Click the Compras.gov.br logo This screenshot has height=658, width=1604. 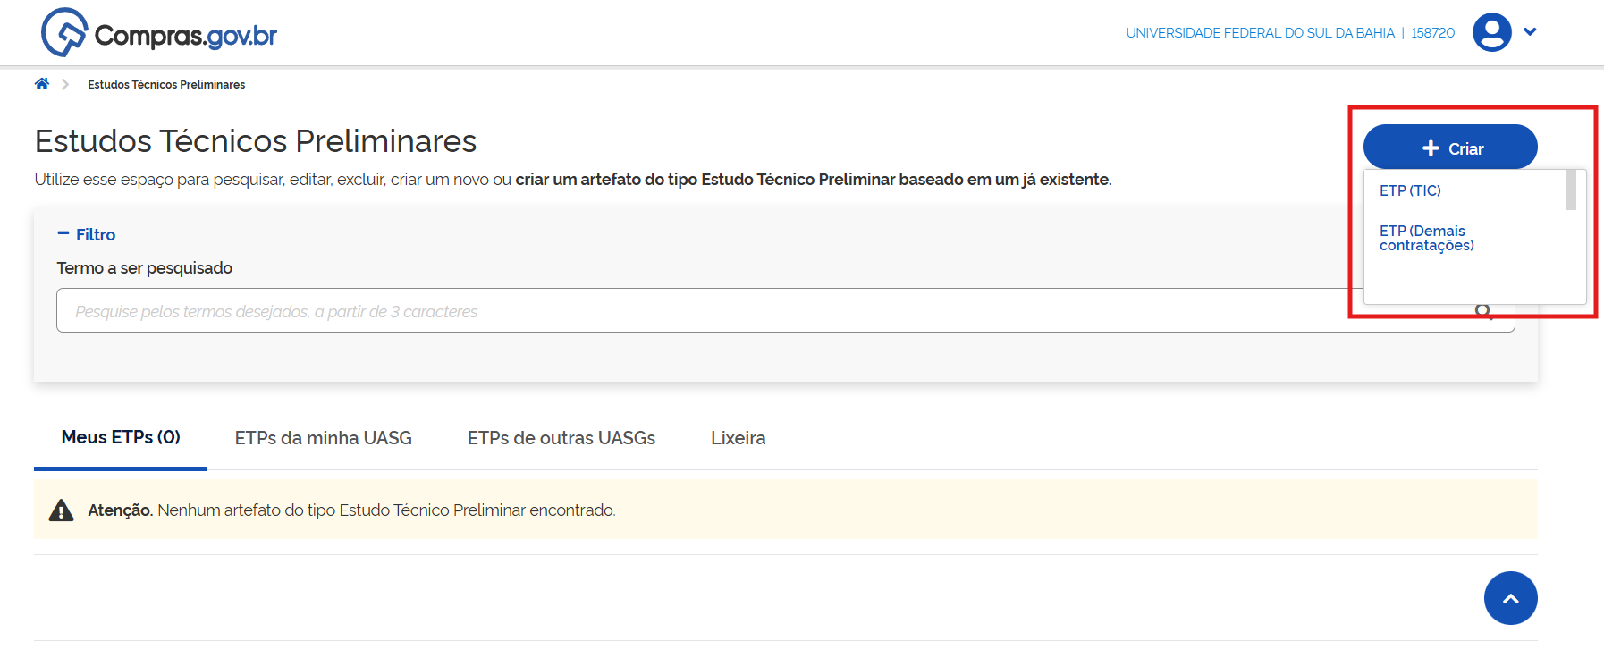click(159, 34)
